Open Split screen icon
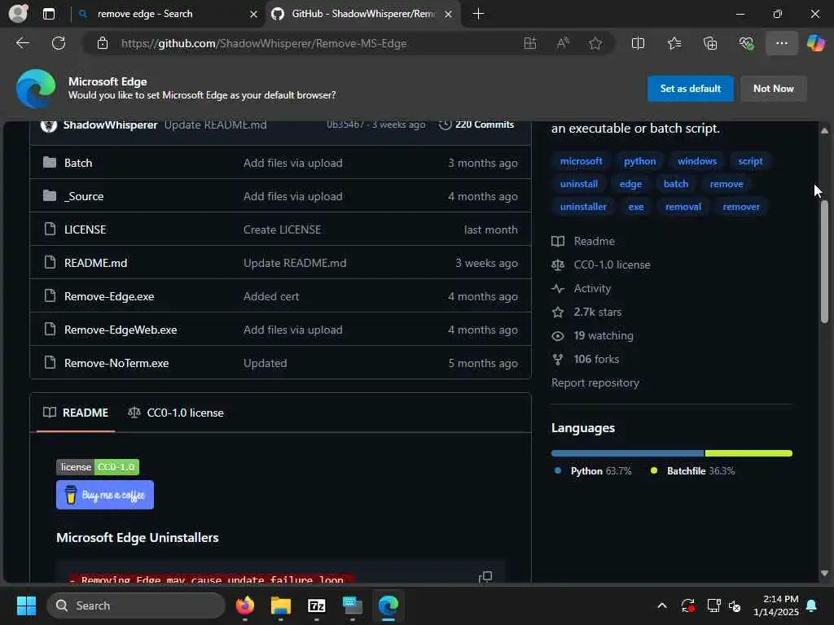The width and height of the screenshot is (834, 625). tap(638, 43)
